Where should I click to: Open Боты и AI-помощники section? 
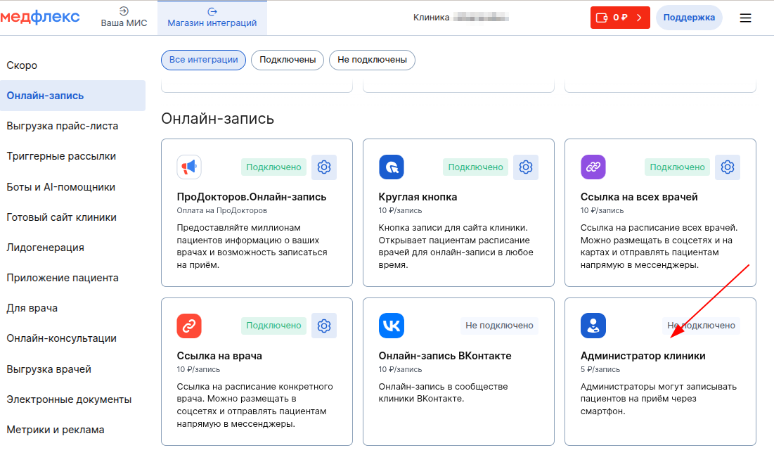pyautogui.click(x=61, y=187)
